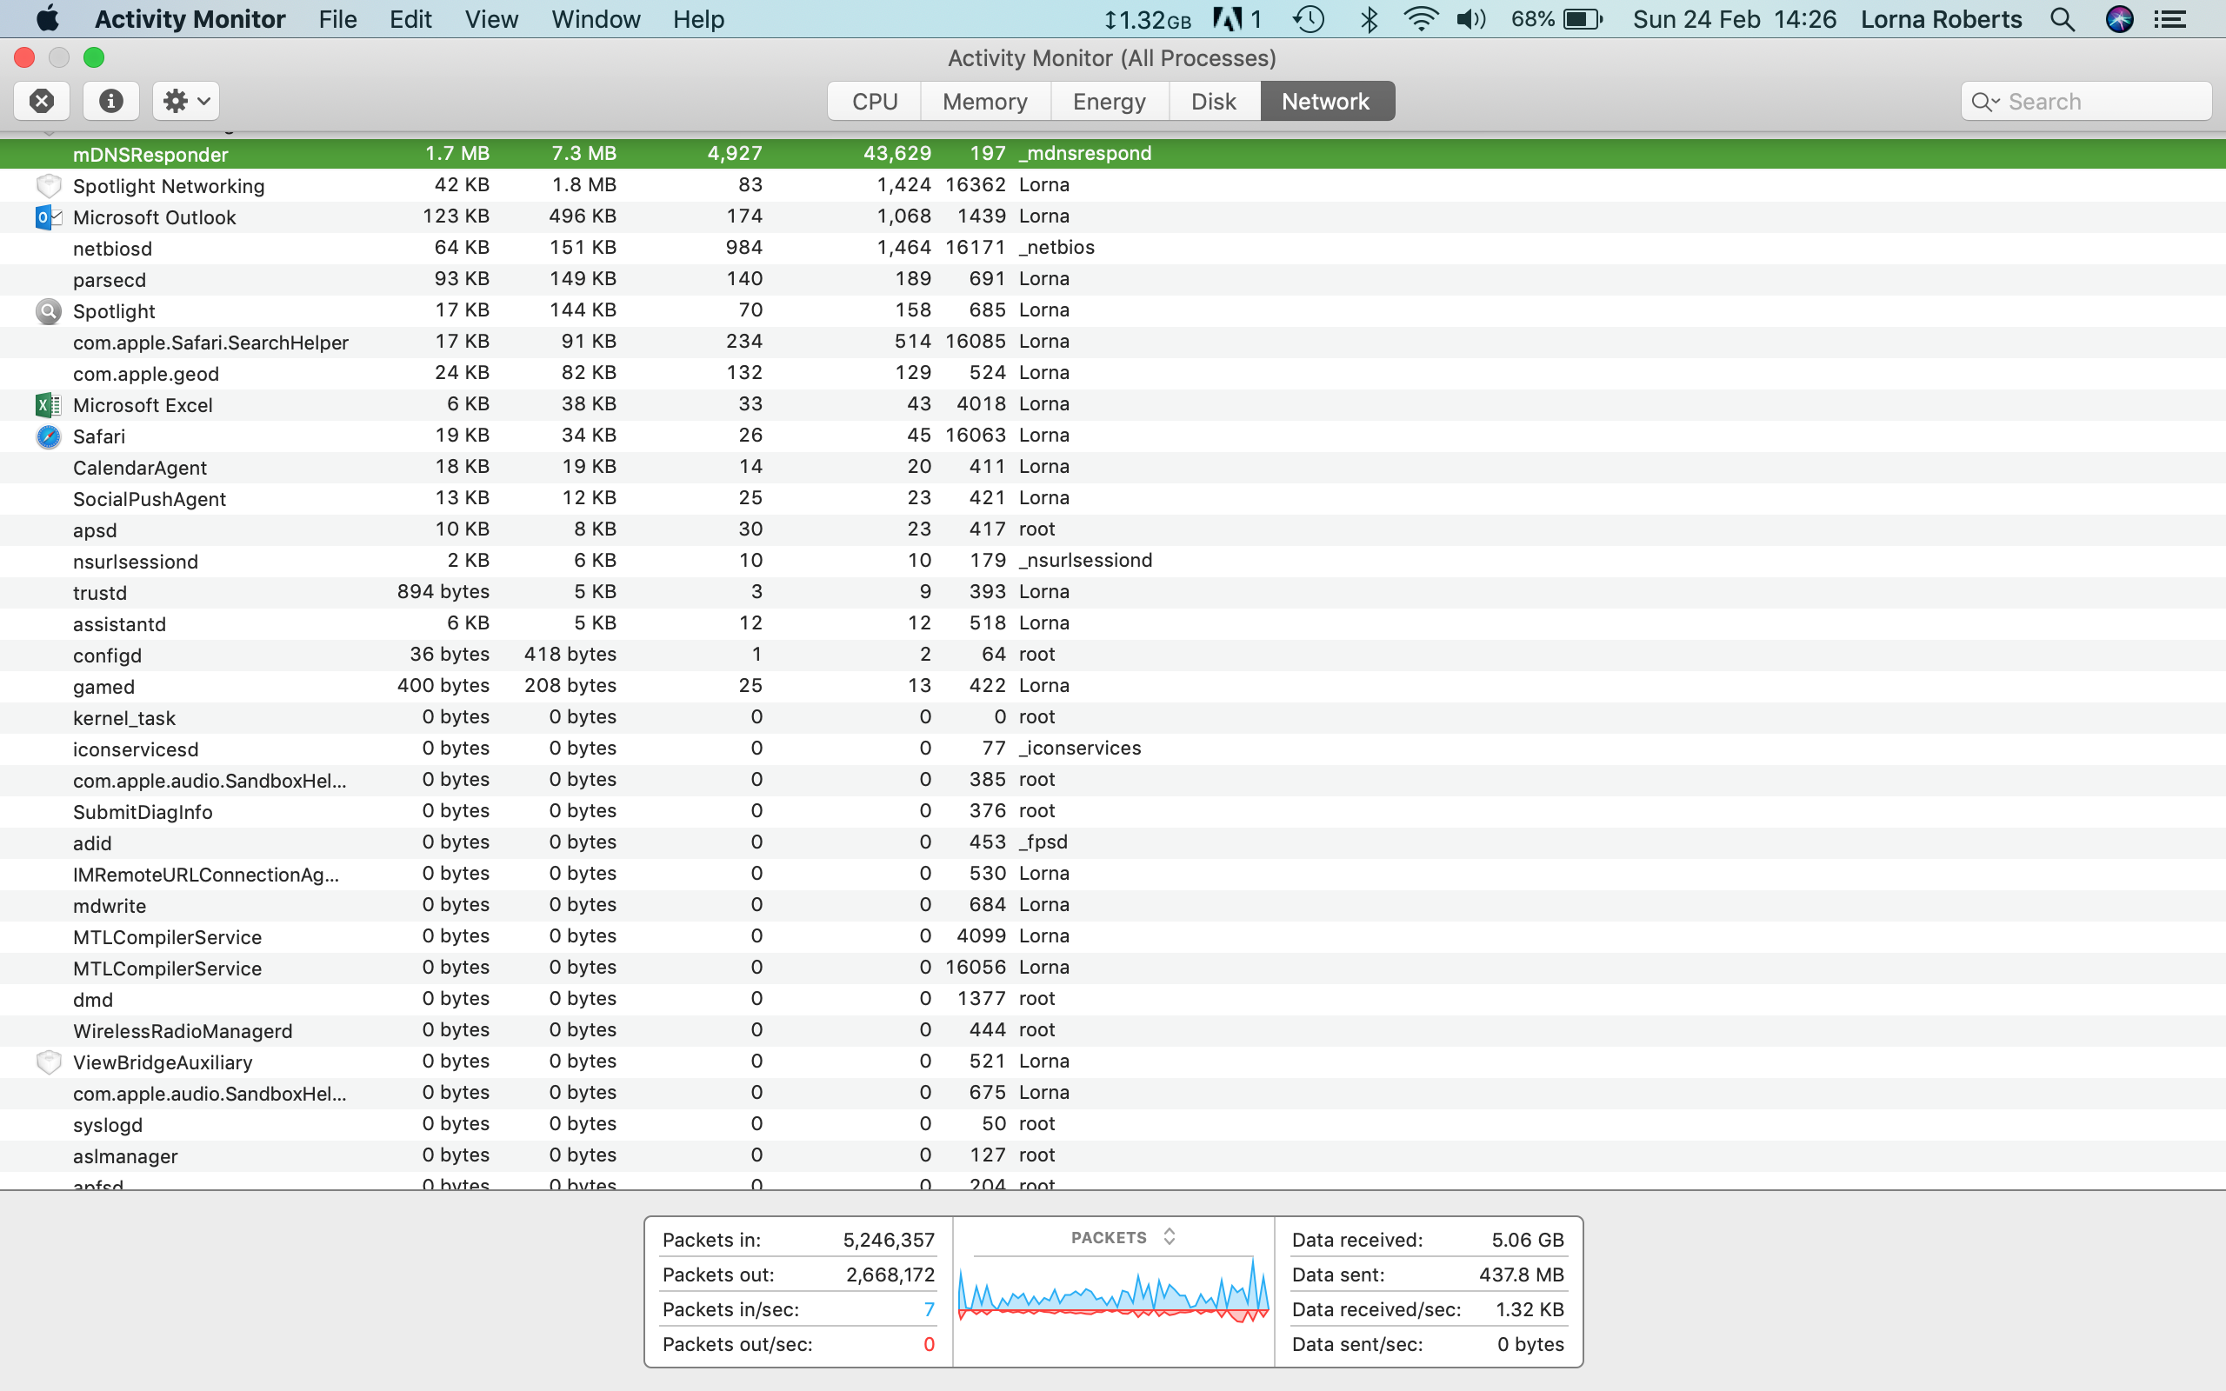Click in the Search field

pos(2102,102)
